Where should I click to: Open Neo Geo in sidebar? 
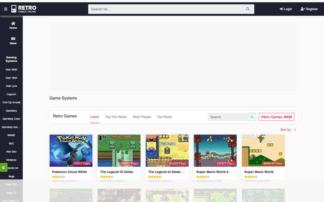[x=11, y=152]
